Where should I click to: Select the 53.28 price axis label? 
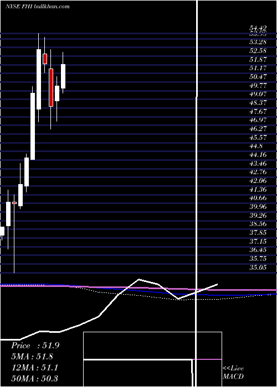pyautogui.click(x=258, y=42)
